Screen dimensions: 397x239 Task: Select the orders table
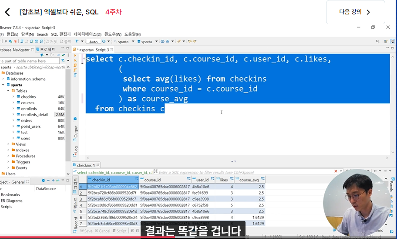click(x=27, y=120)
